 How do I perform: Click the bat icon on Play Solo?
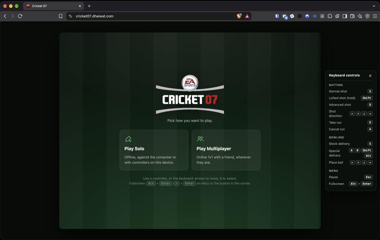[x=128, y=139]
